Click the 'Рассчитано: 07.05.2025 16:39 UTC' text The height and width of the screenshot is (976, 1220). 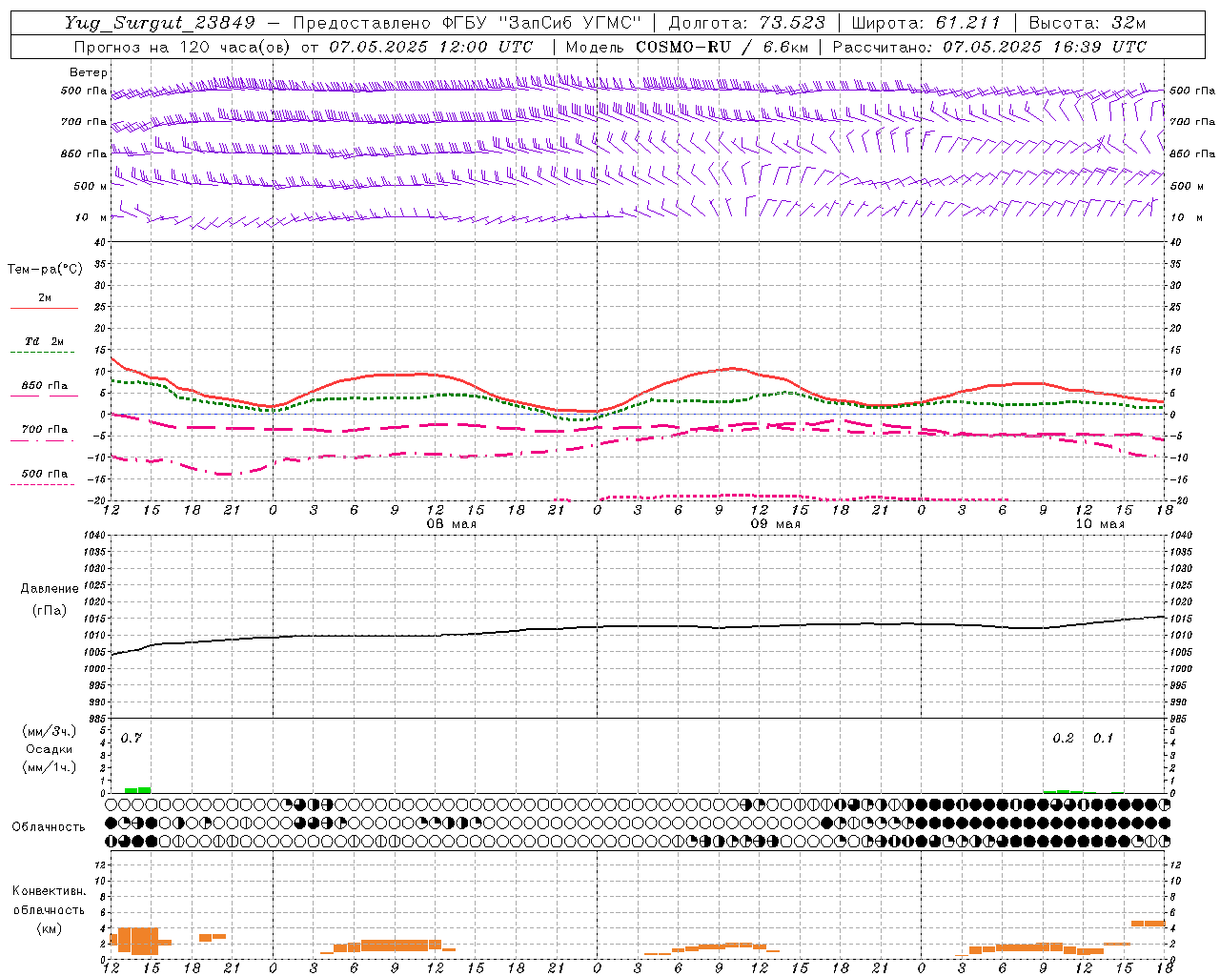pos(989,47)
